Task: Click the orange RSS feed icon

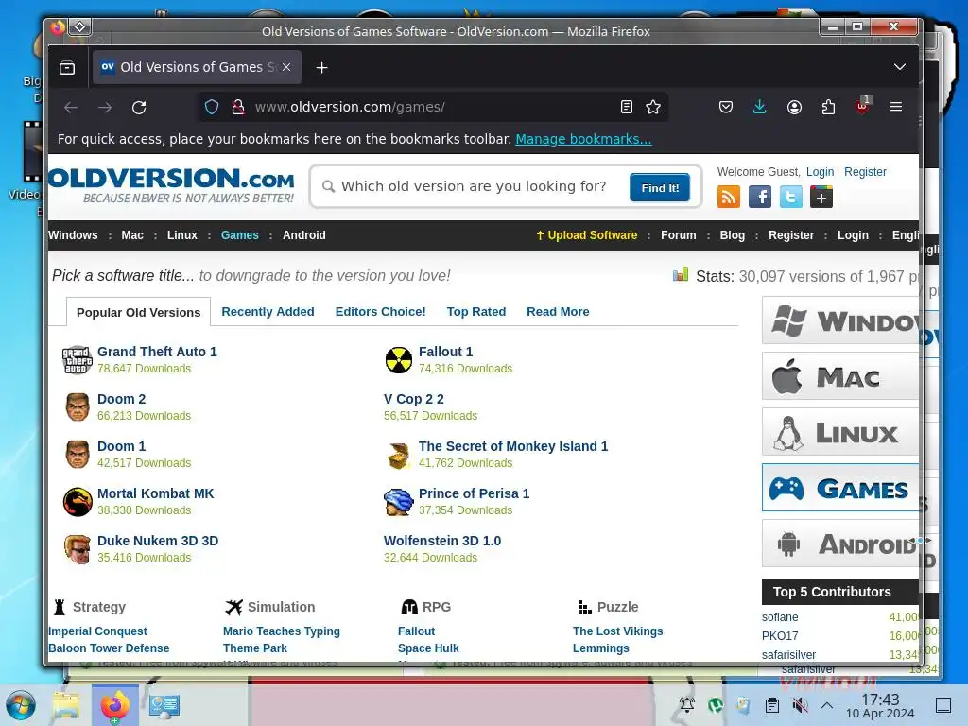Action: click(x=729, y=197)
